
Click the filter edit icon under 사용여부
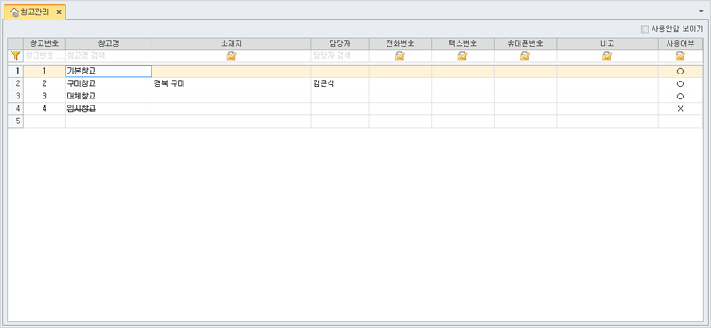coord(680,56)
